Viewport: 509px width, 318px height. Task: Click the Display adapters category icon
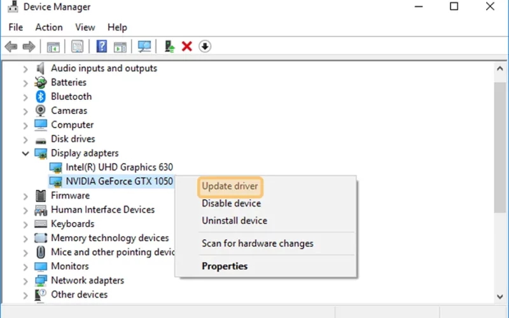coord(41,153)
